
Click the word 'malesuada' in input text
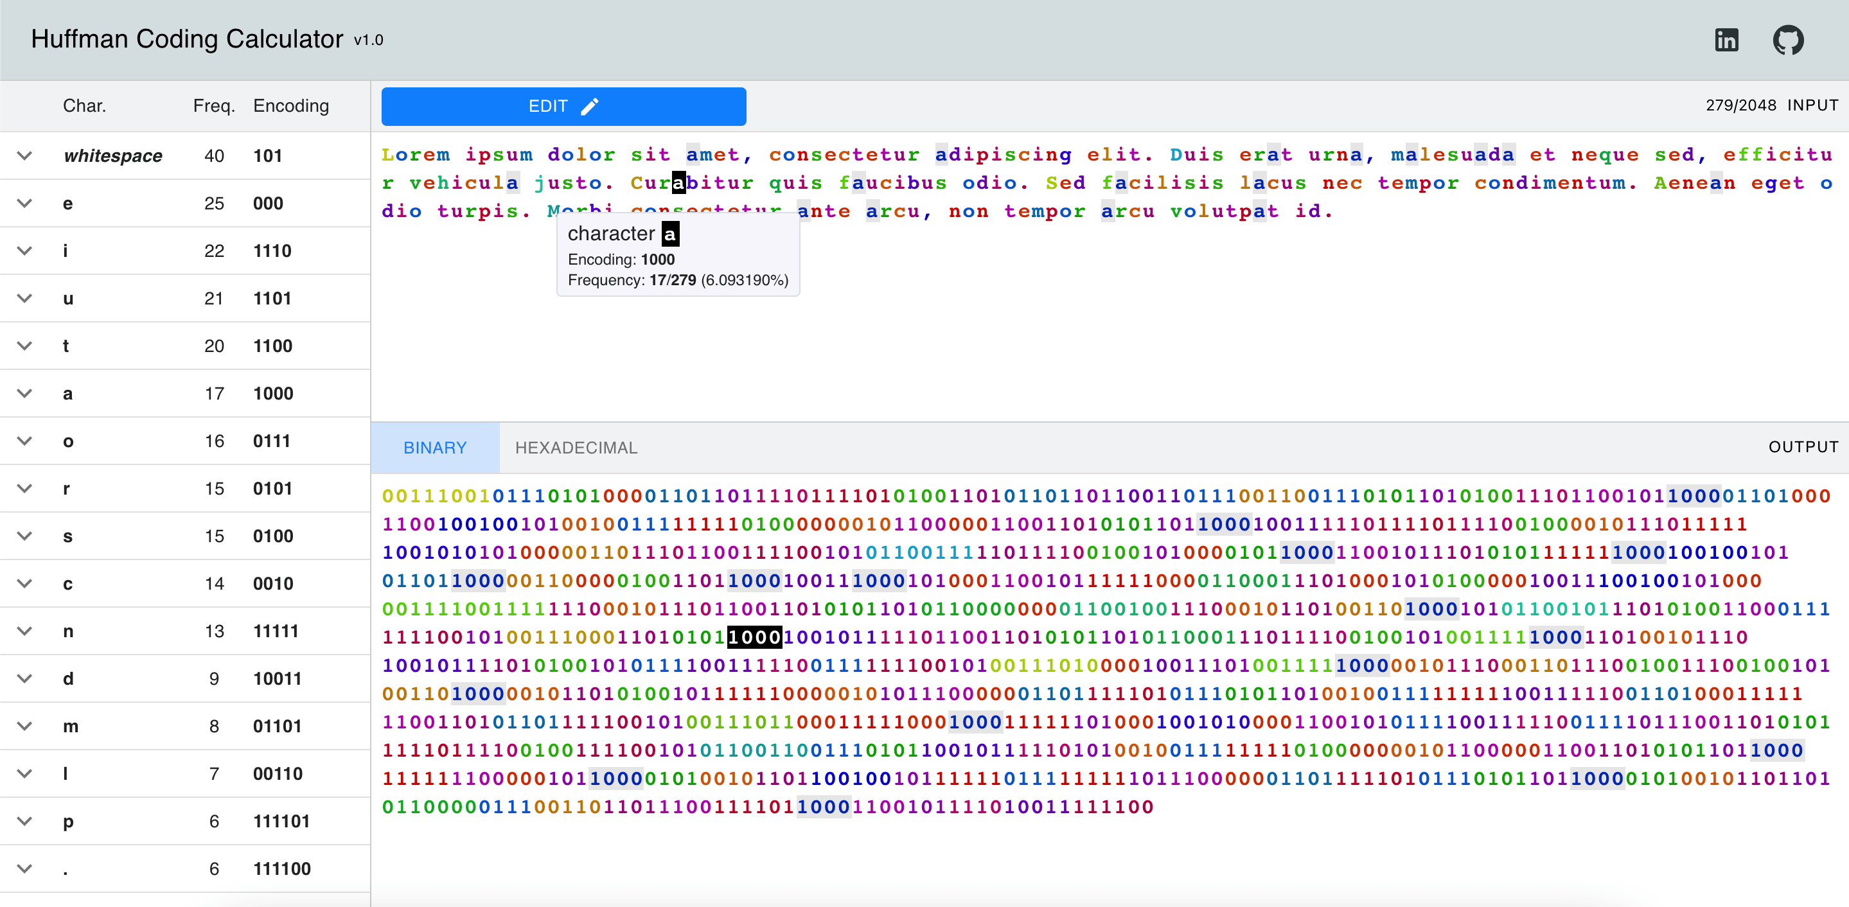[1453, 155]
